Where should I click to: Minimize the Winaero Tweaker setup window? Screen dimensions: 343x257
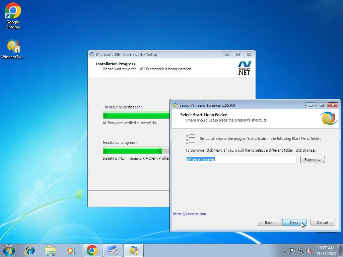point(311,105)
